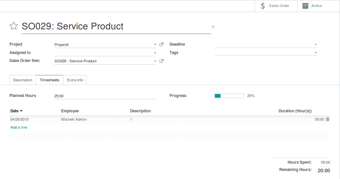Click the 05:00 duration cell in row
This screenshot has height=179, width=340.
[319, 119]
